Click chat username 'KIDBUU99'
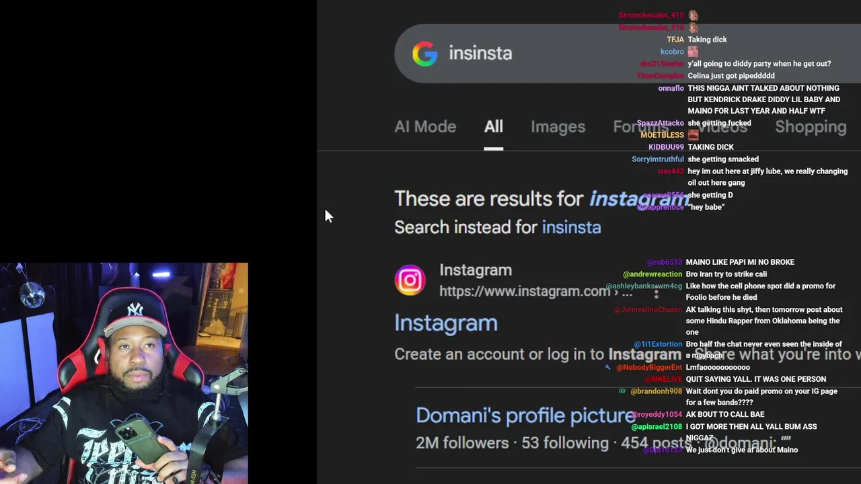 click(x=666, y=147)
